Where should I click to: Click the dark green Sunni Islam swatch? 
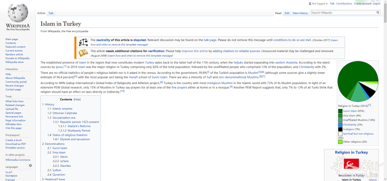[340, 111]
